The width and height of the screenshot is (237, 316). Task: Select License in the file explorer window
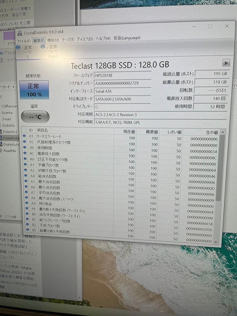click(7, 113)
